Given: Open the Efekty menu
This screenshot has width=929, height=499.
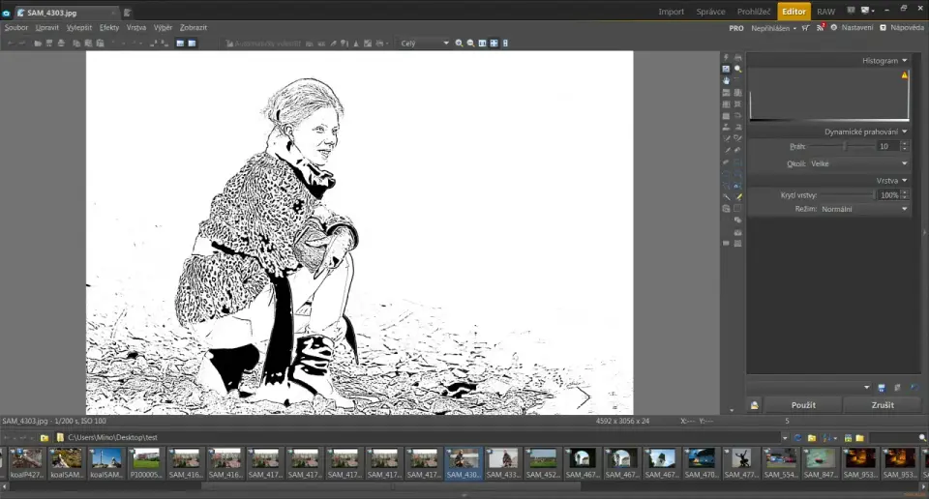Looking at the screenshot, I should pyautogui.click(x=109, y=28).
